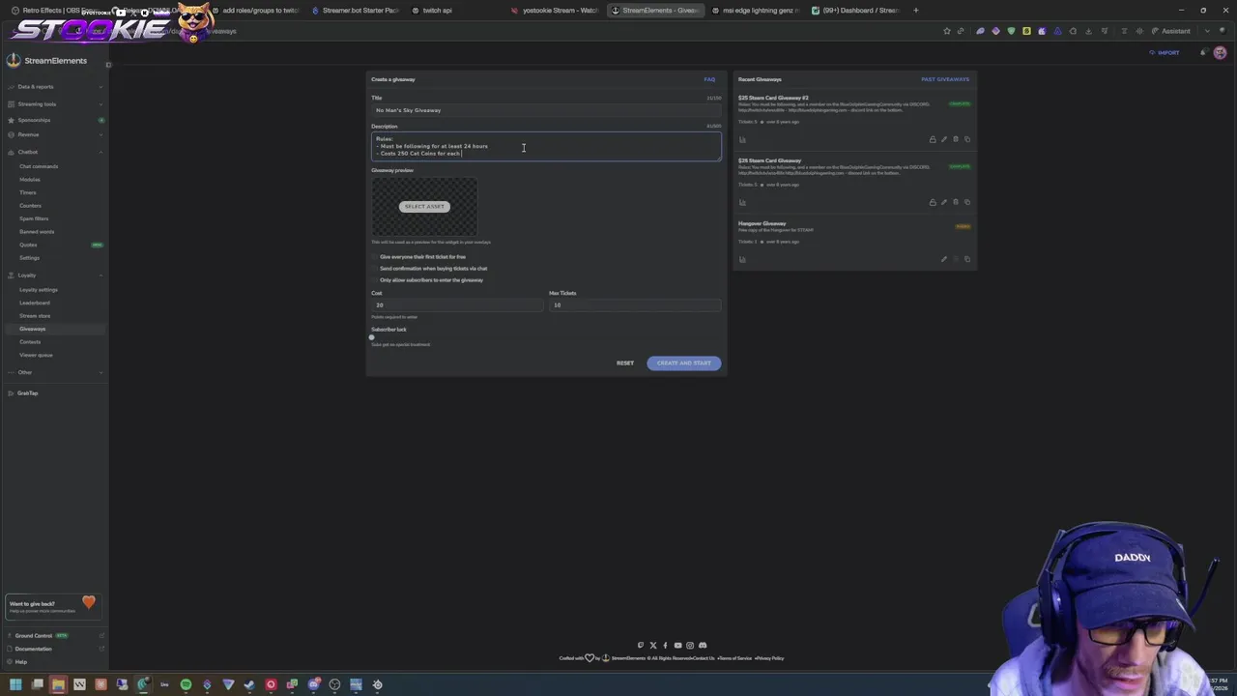This screenshot has height=696, width=1237.
Task: Click the user avatar in top right
Action: (1220, 52)
